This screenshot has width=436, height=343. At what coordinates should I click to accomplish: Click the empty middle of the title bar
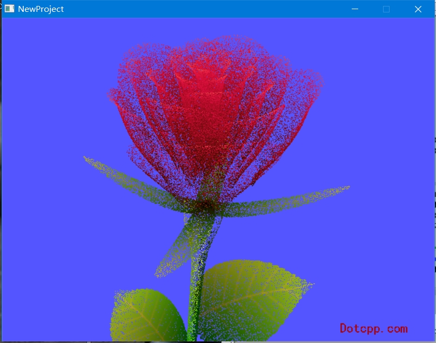click(205, 9)
